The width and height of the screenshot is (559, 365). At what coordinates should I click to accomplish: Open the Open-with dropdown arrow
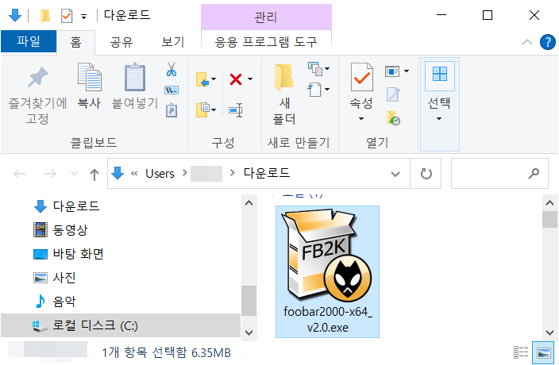(407, 71)
